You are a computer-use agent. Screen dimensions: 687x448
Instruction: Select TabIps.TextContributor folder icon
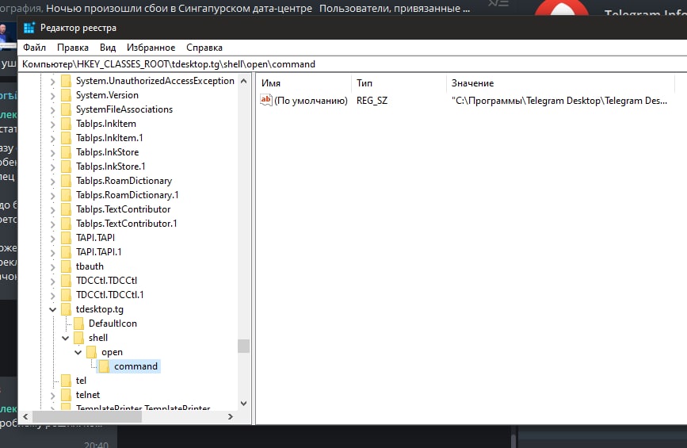[66, 209]
